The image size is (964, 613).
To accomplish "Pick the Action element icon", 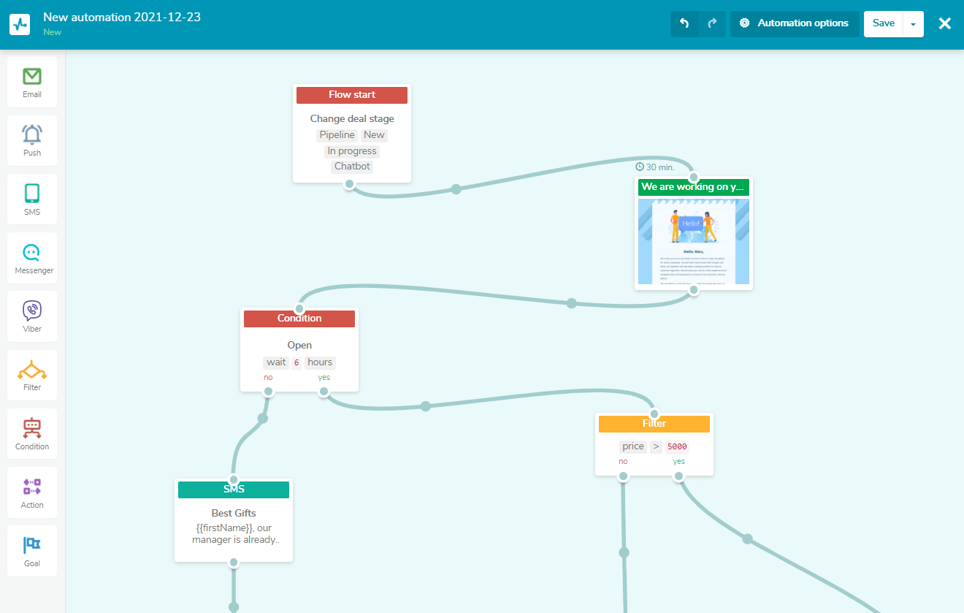I will click(32, 492).
